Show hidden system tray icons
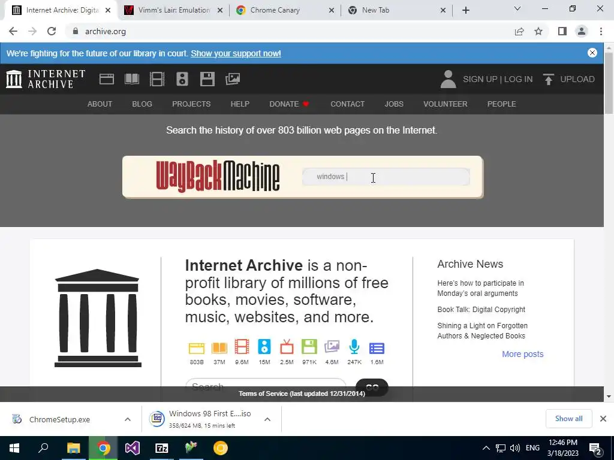The image size is (614, 460). click(x=486, y=448)
